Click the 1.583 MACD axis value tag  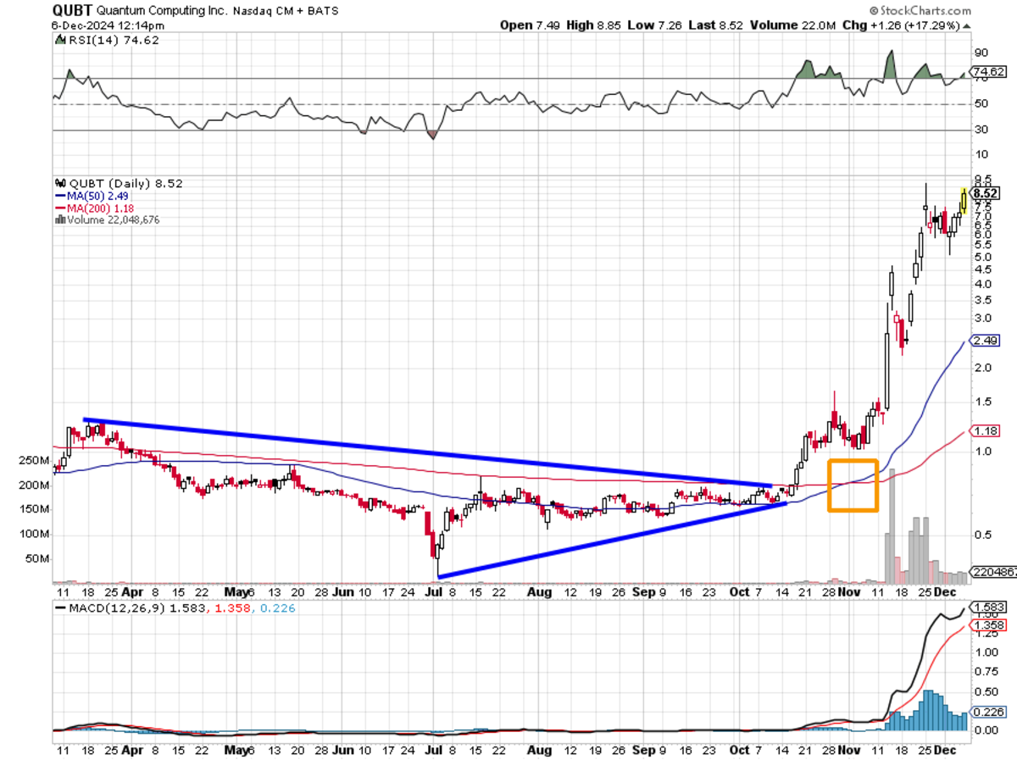coord(987,607)
